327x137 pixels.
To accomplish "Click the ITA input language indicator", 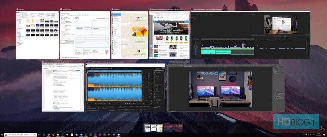I will click(x=314, y=135).
